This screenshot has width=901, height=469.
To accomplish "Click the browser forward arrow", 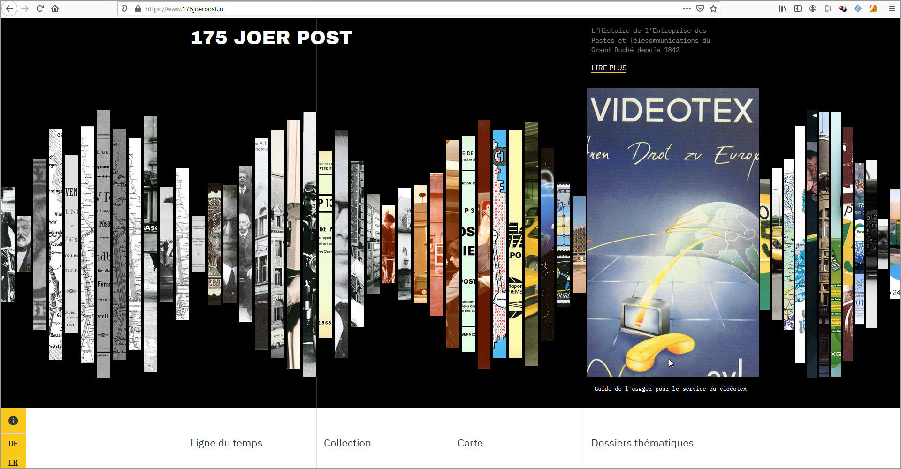I will coord(25,8).
